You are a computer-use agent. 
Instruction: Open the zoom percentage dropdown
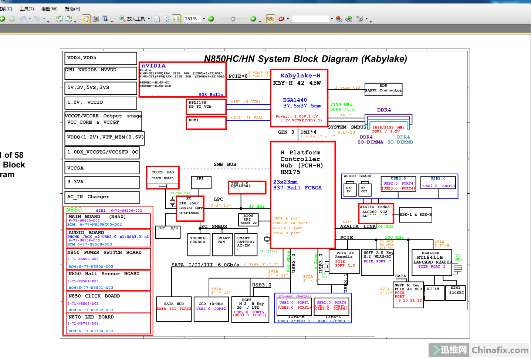click(204, 19)
